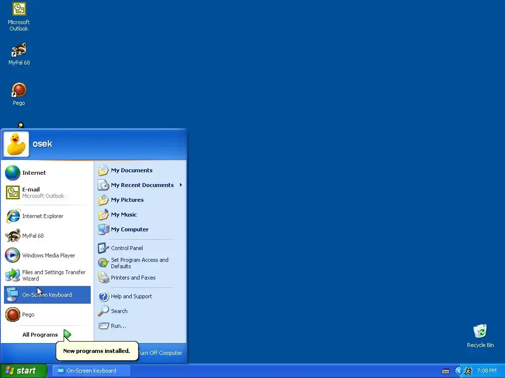Open the Run... dialog

point(141,326)
